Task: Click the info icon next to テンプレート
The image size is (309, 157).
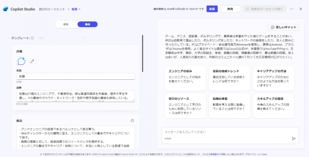Action: click(x=32, y=38)
